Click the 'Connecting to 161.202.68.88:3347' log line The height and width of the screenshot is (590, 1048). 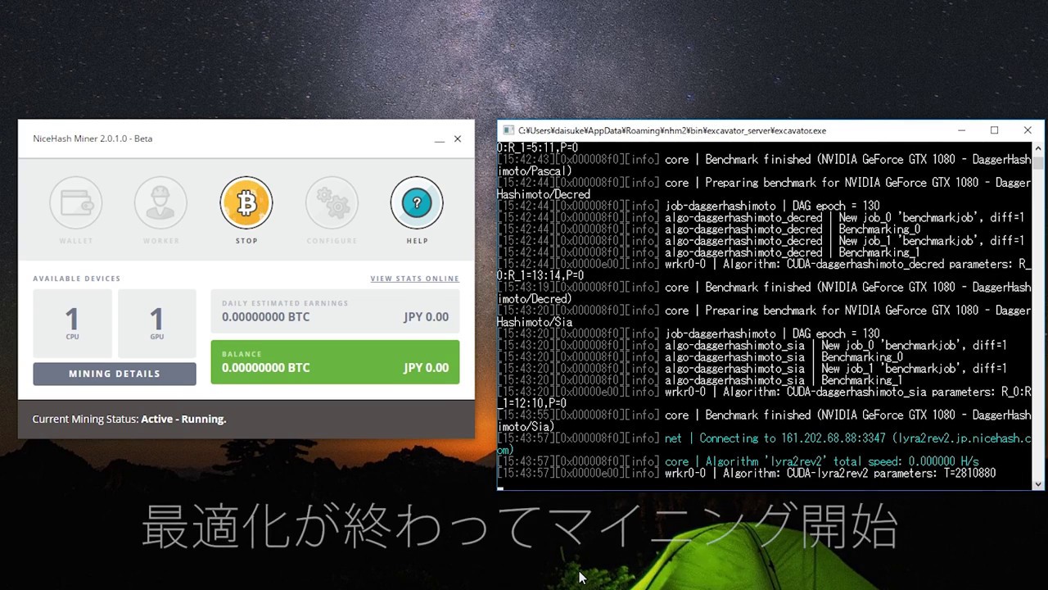click(765, 444)
